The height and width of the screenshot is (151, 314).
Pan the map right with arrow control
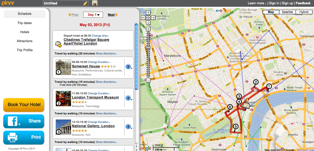[x=153, y=18]
